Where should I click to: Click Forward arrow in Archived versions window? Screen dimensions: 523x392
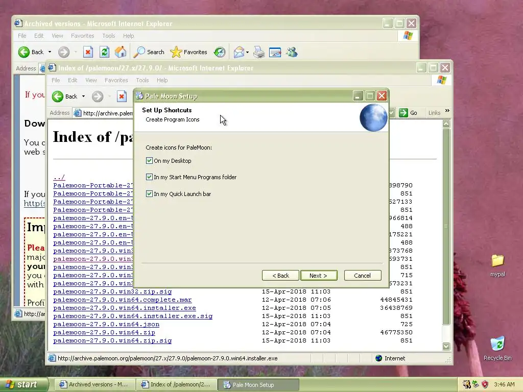pyautogui.click(x=64, y=52)
